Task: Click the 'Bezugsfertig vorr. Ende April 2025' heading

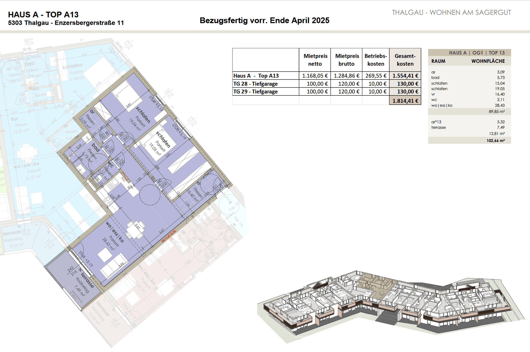Action: point(264,20)
